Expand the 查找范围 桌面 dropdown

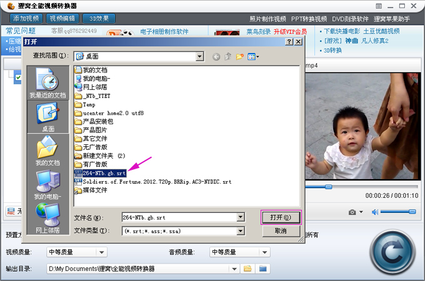tap(199, 57)
